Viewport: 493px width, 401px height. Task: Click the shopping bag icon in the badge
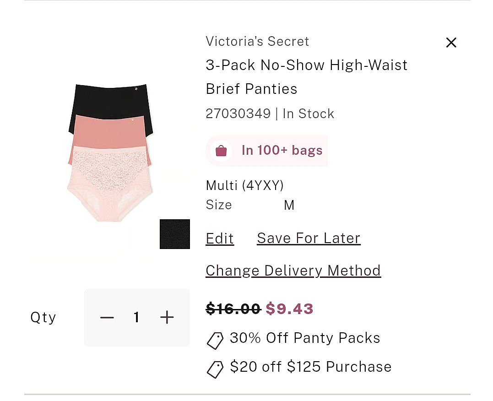tap(221, 151)
